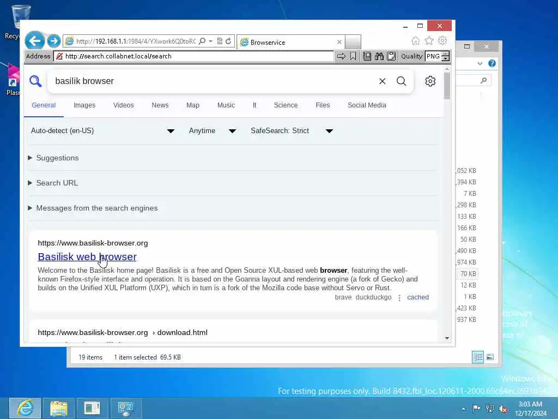Open Internet Explorer from taskbar
The height and width of the screenshot is (419, 558).
tap(25, 408)
